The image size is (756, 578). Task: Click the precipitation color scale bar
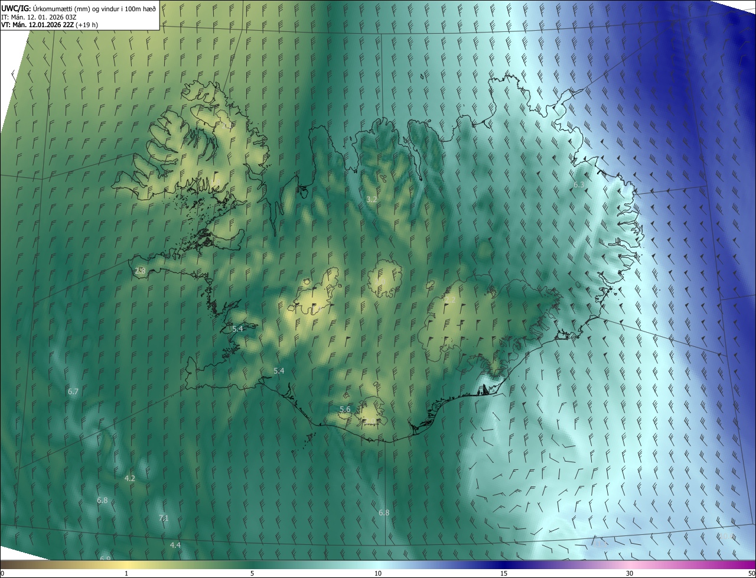(x=378, y=564)
